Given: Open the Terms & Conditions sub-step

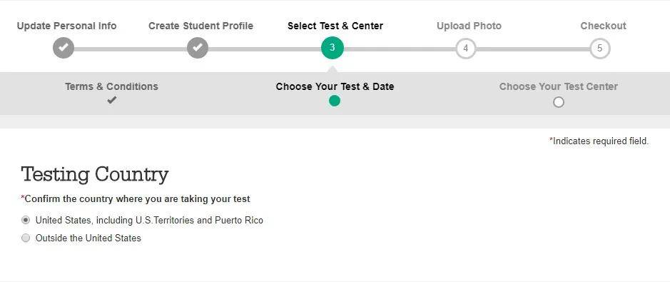Looking at the screenshot, I should [x=111, y=86].
